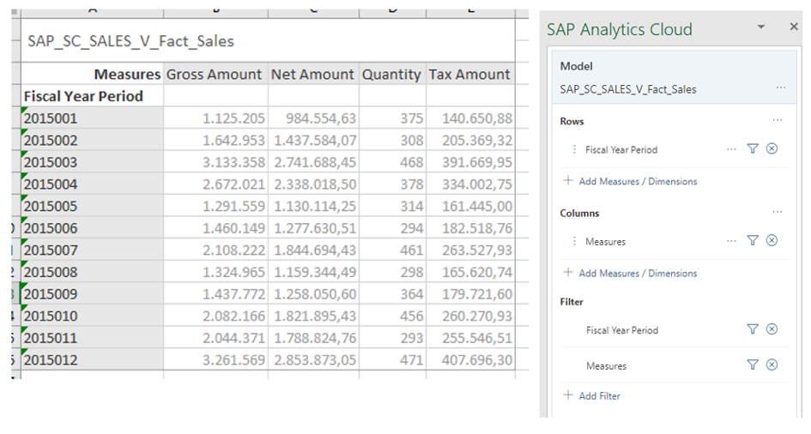This screenshot has width=811, height=434.
Task: Delete the Fiscal Year Period filter
Action: pos(772,329)
